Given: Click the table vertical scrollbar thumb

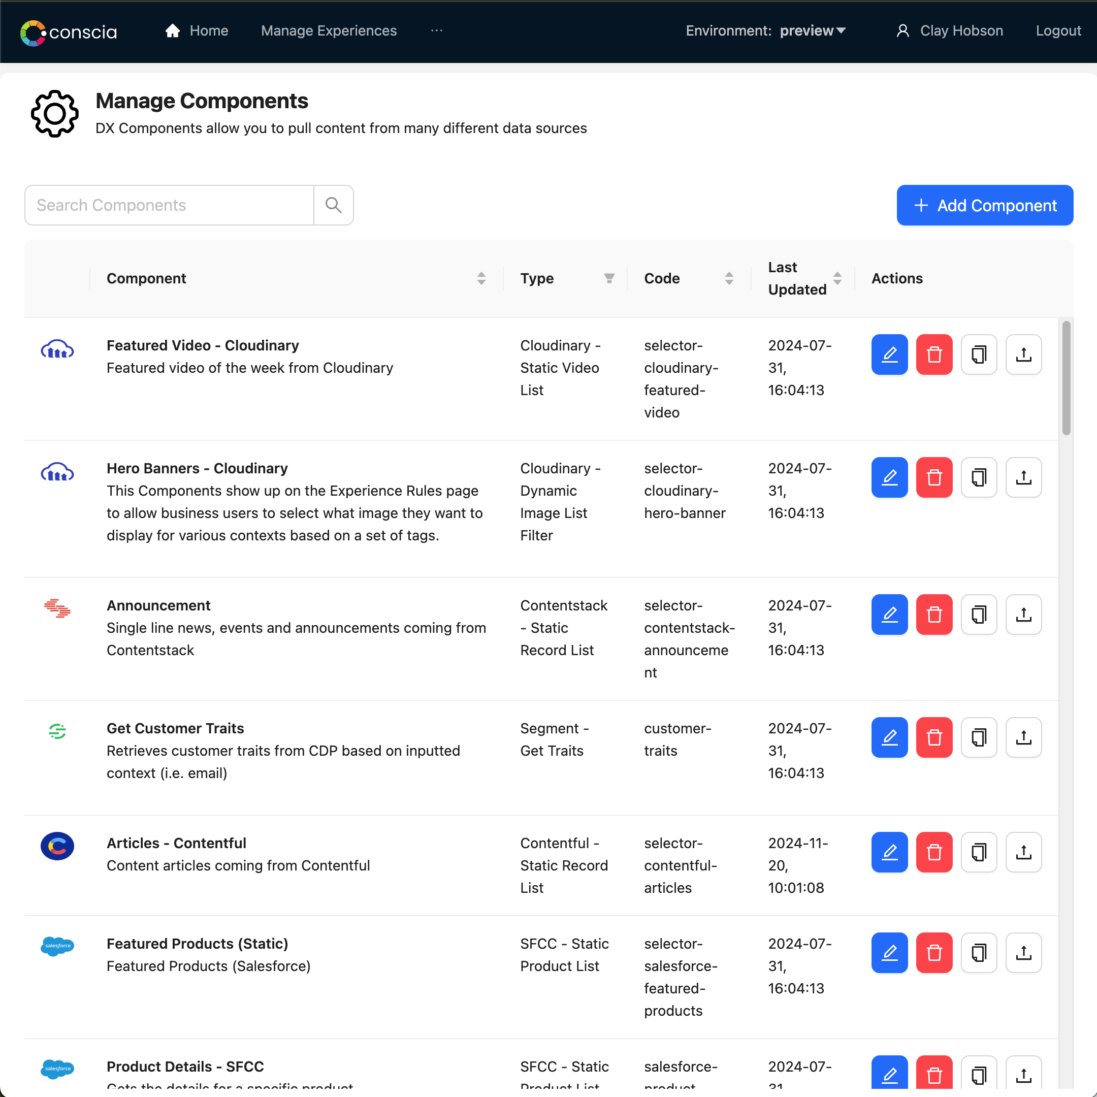Looking at the screenshot, I should coord(1066,377).
